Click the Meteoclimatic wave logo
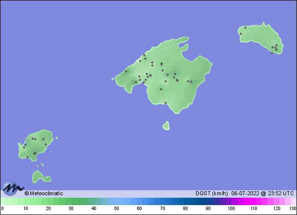The image size is (297, 215). click(x=13, y=188)
